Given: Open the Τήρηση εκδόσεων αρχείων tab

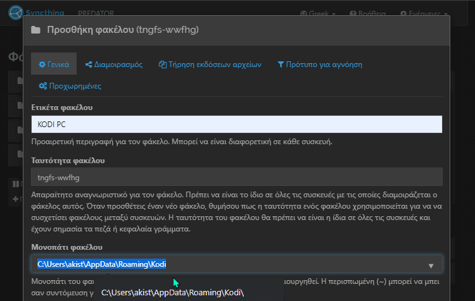Looking at the screenshot, I should click(x=210, y=64).
